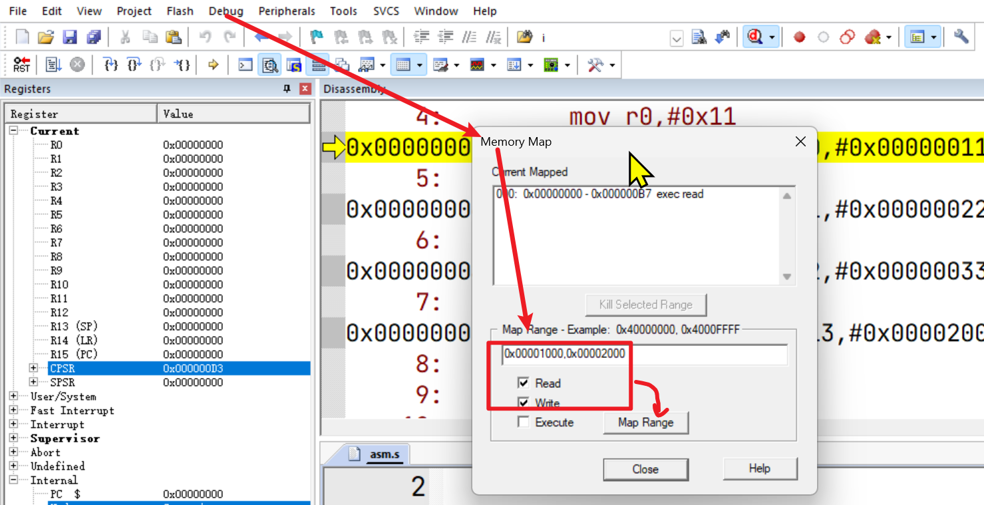Click the Map Range button

click(645, 422)
